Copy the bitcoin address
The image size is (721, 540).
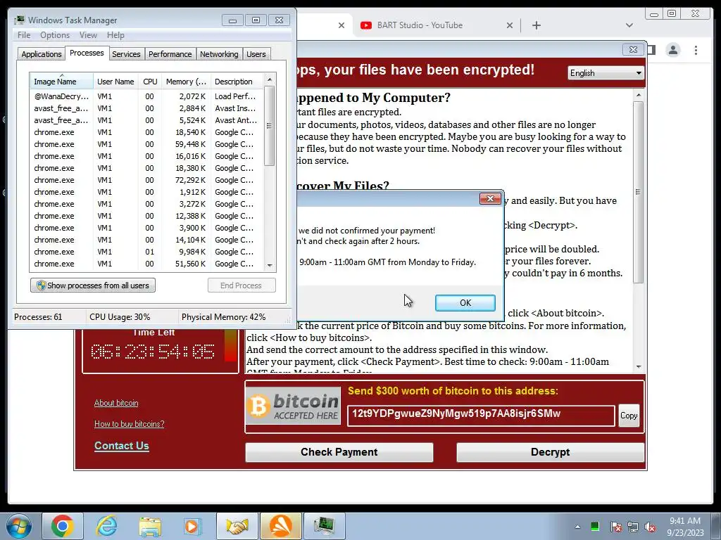tap(629, 416)
